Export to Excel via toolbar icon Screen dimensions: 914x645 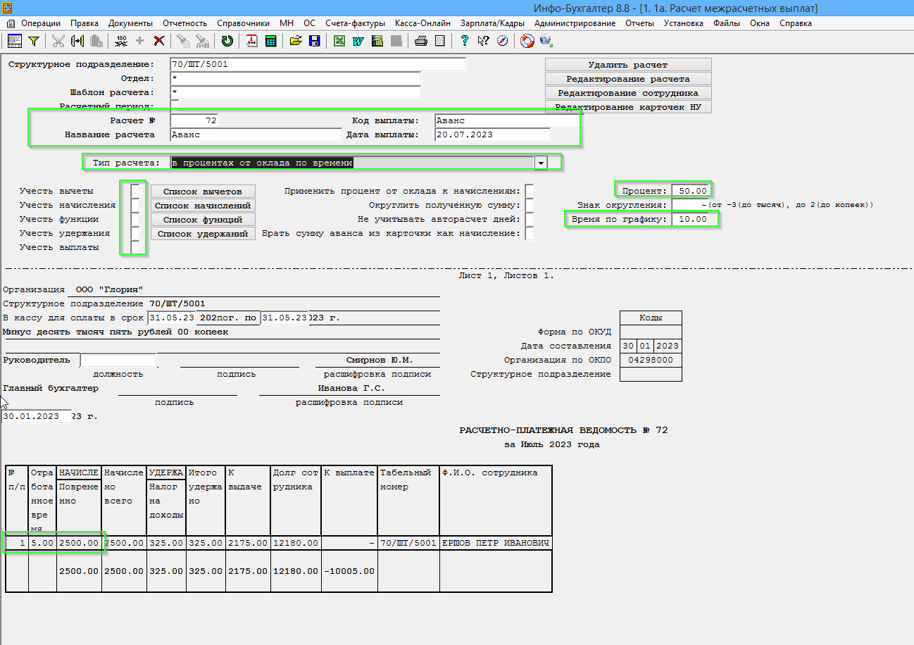click(339, 41)
